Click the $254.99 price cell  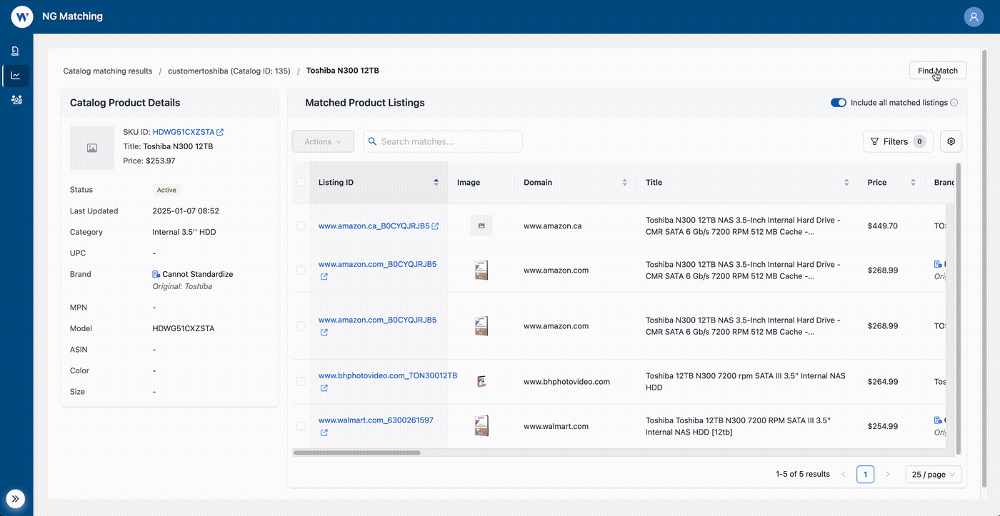(883, 426)
